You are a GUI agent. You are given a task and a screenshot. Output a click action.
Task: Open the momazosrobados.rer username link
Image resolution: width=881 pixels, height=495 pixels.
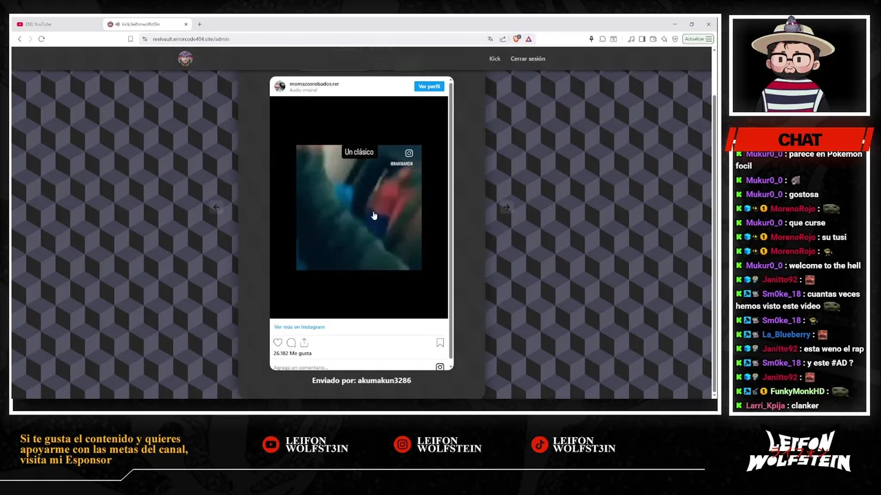tap(314, 84)
